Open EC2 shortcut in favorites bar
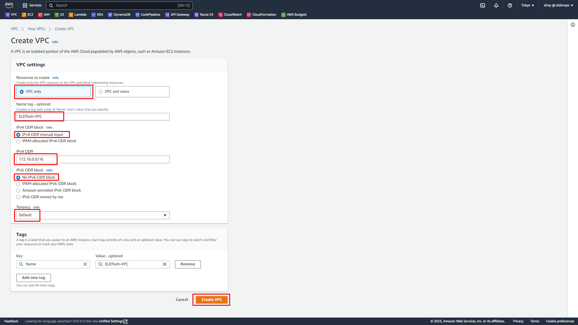 27,14
